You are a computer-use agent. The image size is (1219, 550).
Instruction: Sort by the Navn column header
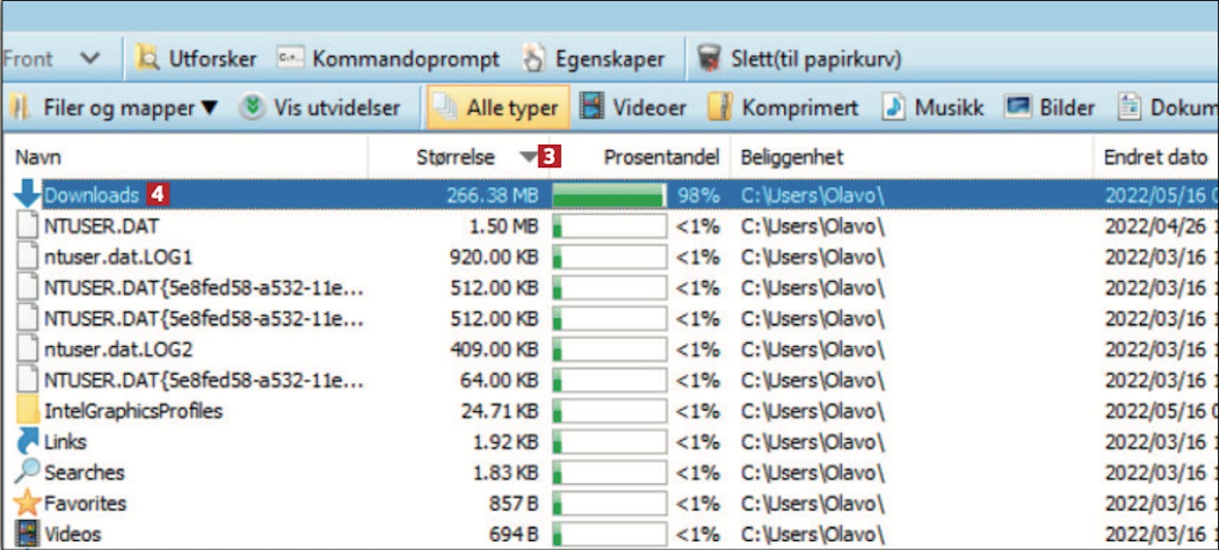38,157
